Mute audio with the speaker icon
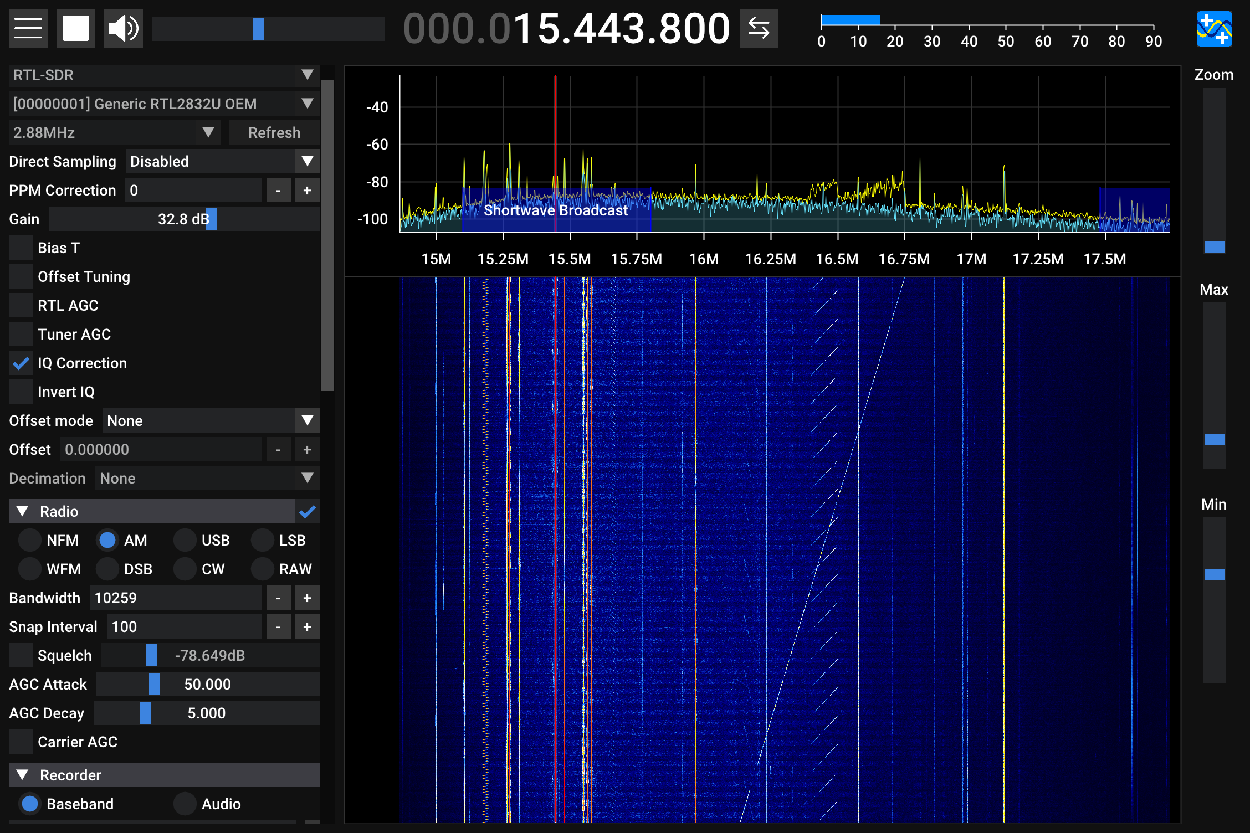 pos(124,28)
